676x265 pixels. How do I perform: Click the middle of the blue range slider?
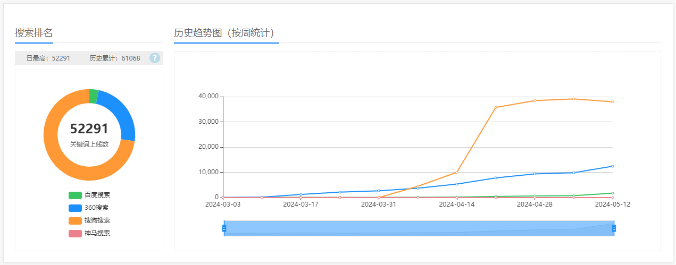(419, 228)
